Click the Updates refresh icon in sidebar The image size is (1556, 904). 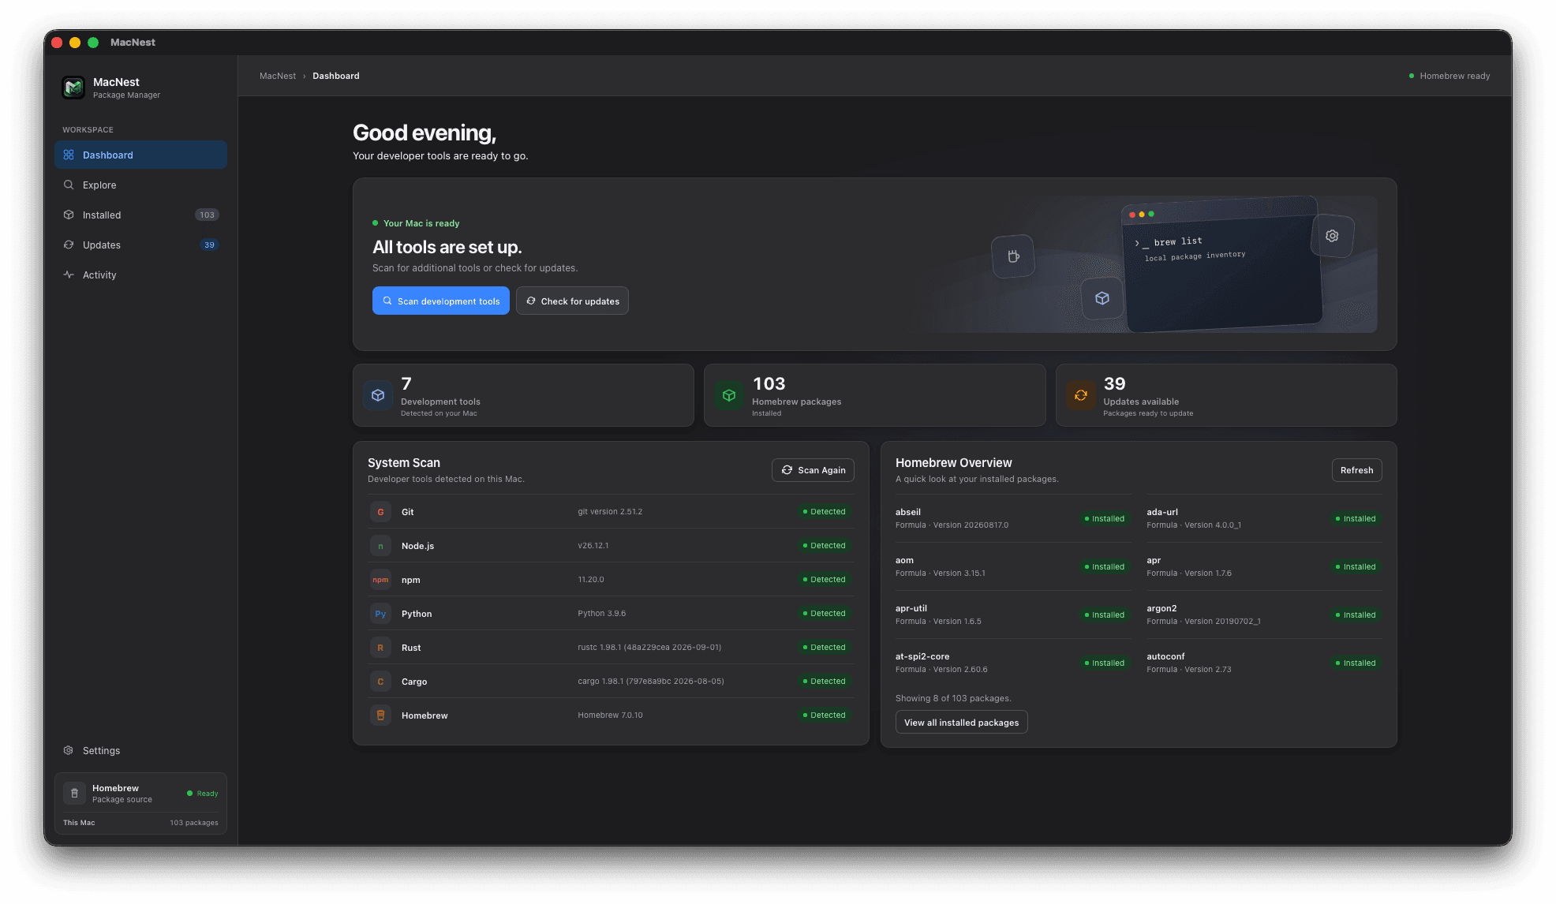tap(69, 245)
